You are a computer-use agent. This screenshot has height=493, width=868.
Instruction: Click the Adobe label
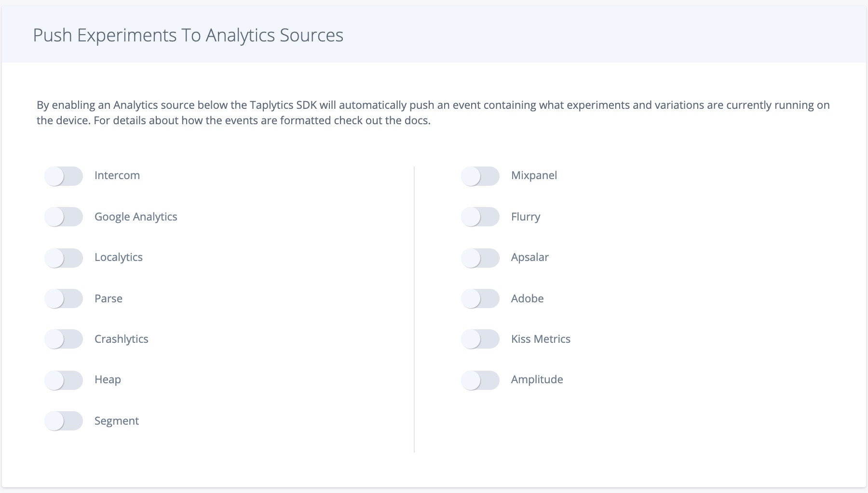click(x=528, y=298)
